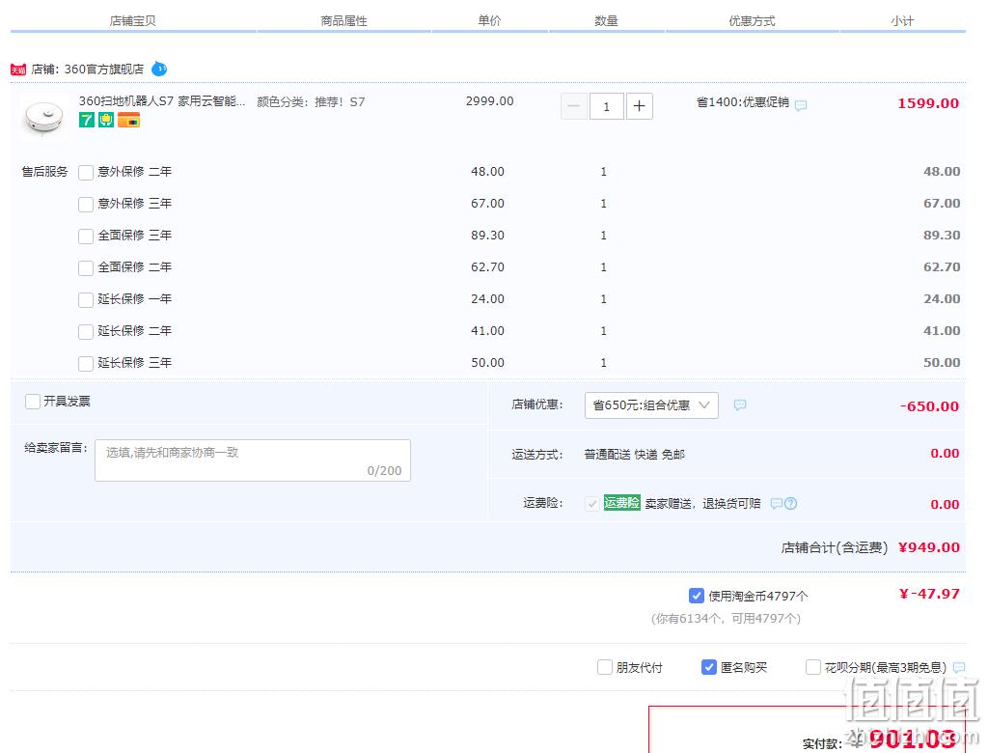Tick the 全面保修 二年 checkbox

[86, 268]
